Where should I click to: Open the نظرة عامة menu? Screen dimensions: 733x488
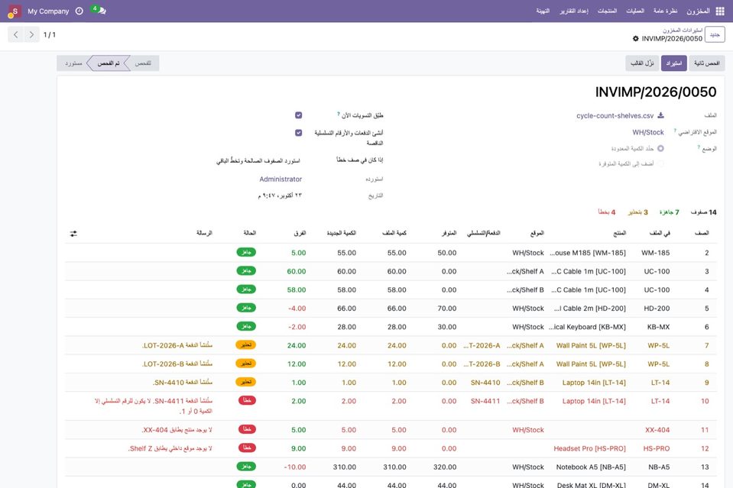(x=665, y=11)
